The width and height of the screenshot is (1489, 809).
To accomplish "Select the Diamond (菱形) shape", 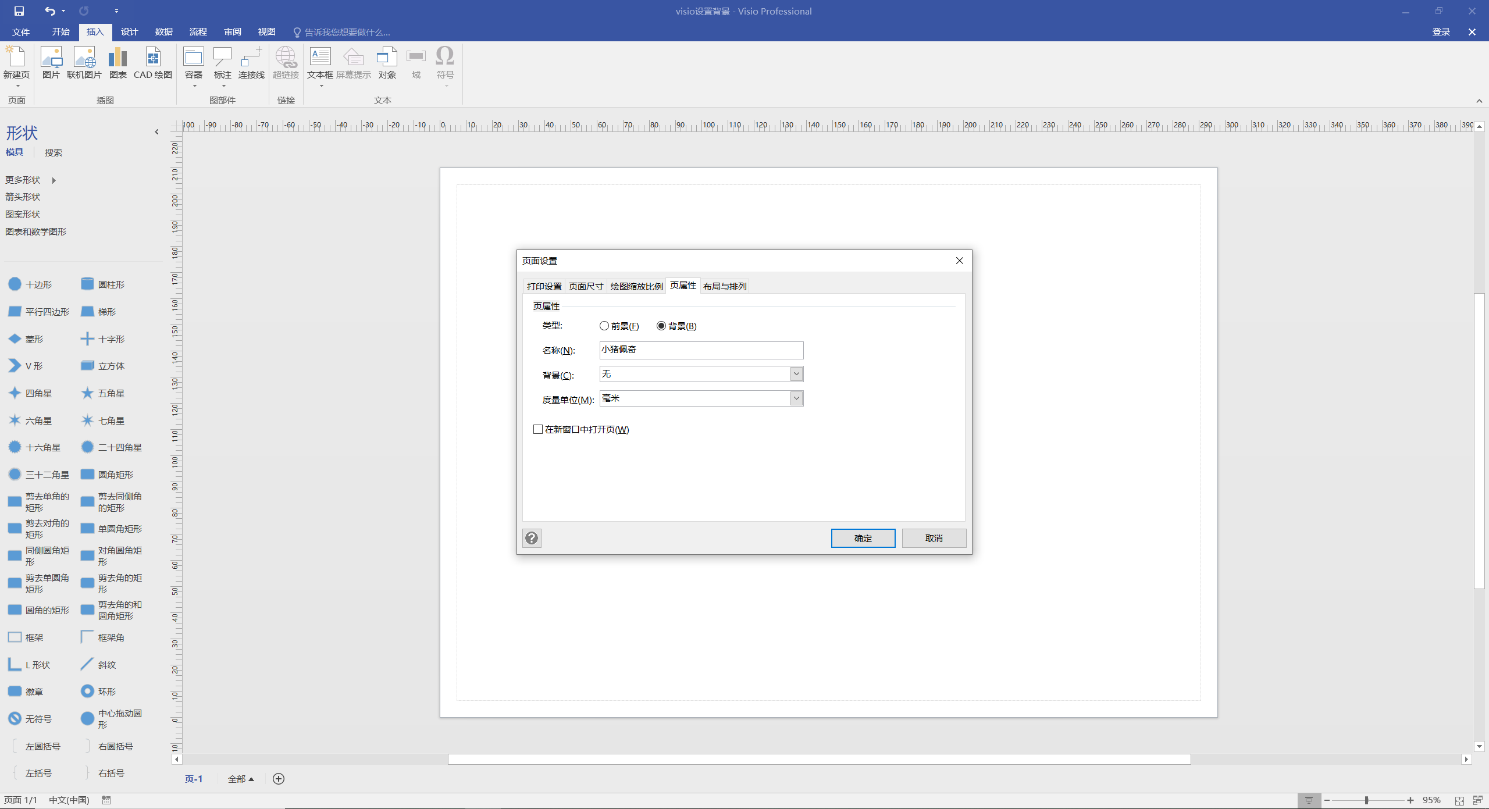I will tap(26, 339).
